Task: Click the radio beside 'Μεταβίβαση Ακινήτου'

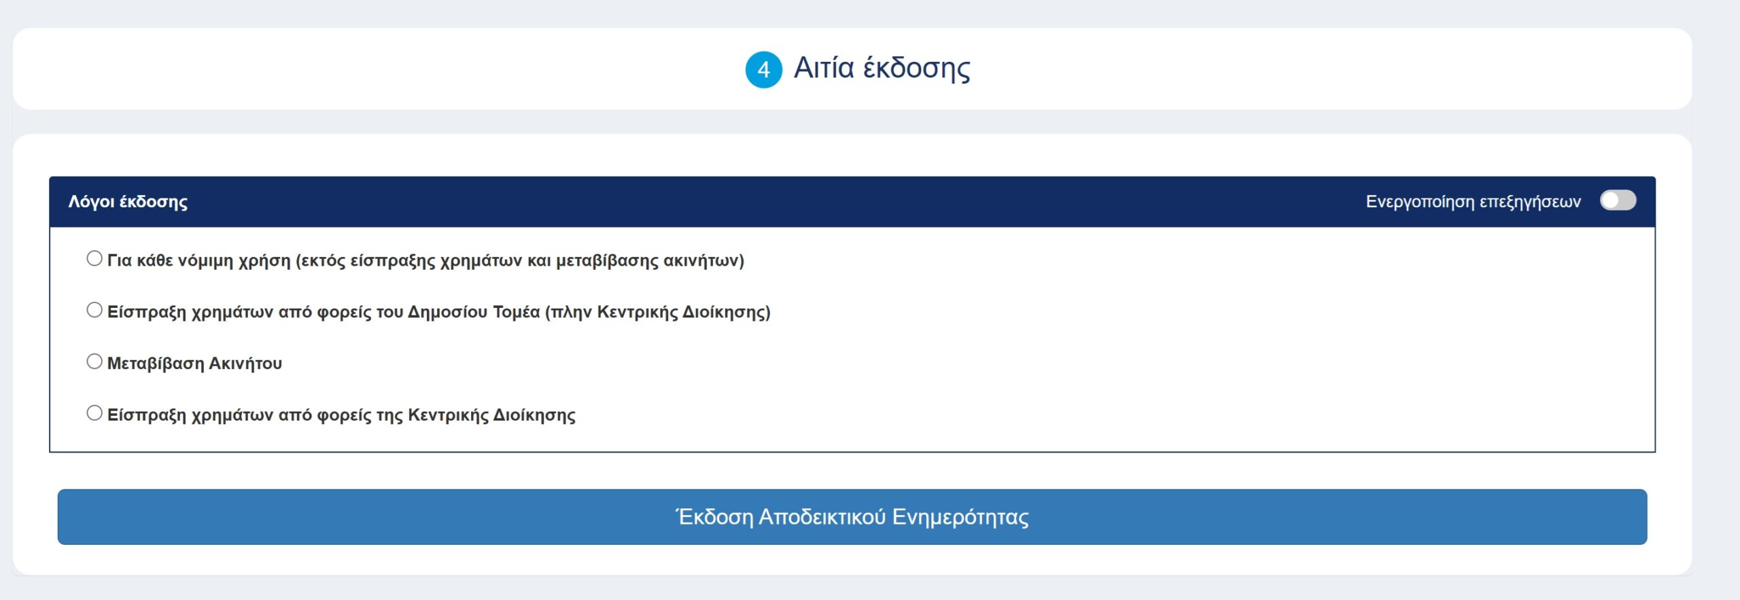Action: [x=93, y=363]
